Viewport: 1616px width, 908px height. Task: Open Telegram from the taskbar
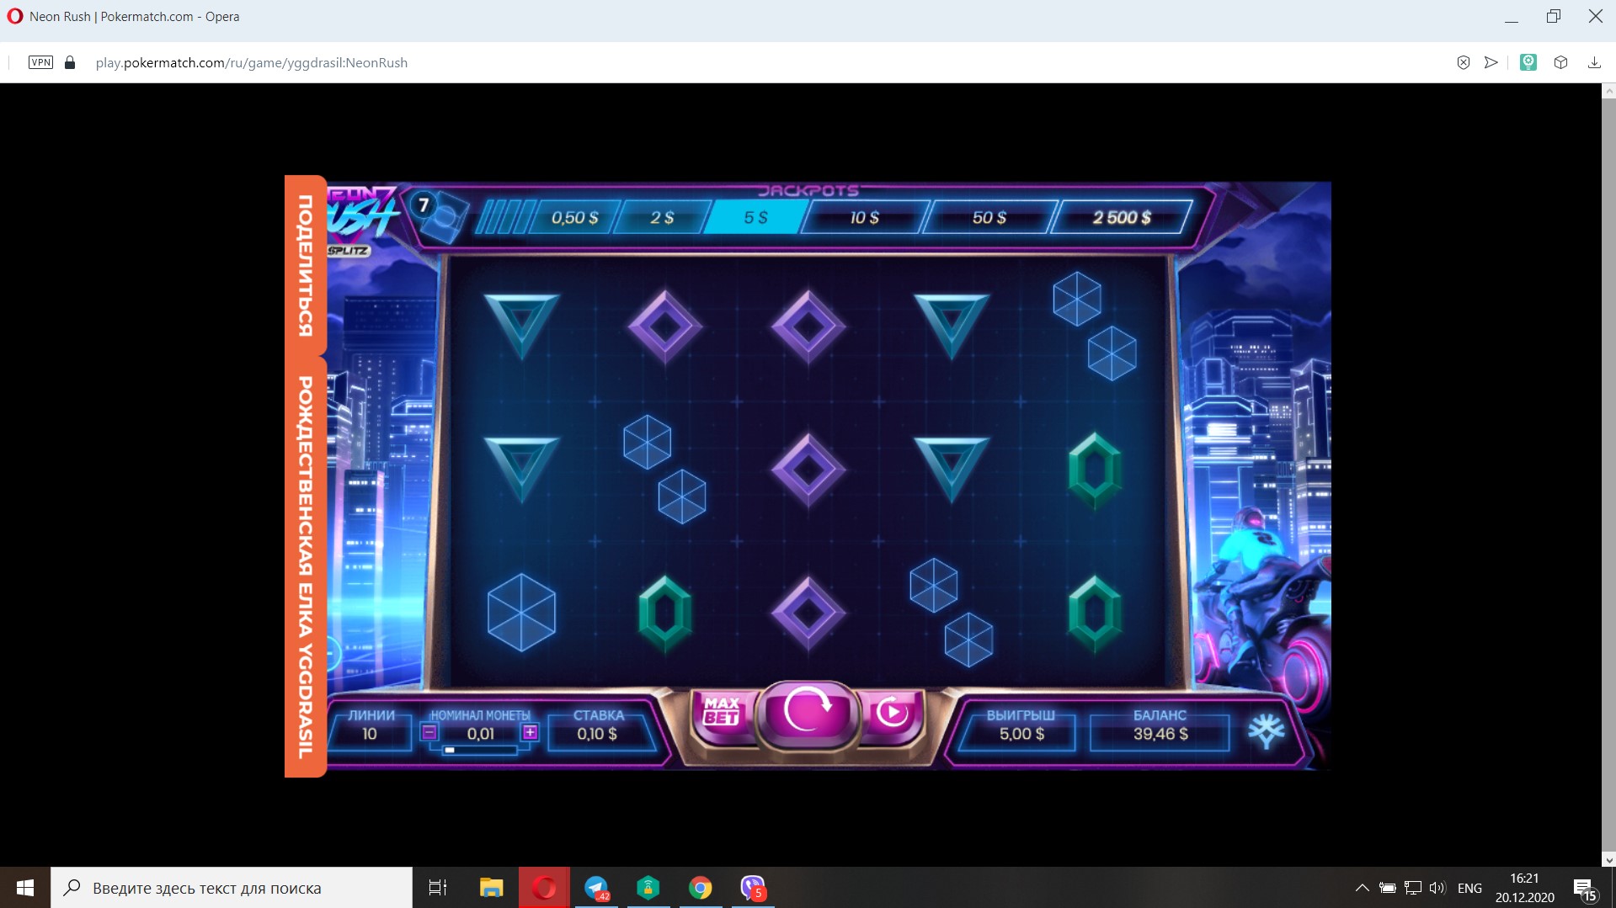[596, 888]
